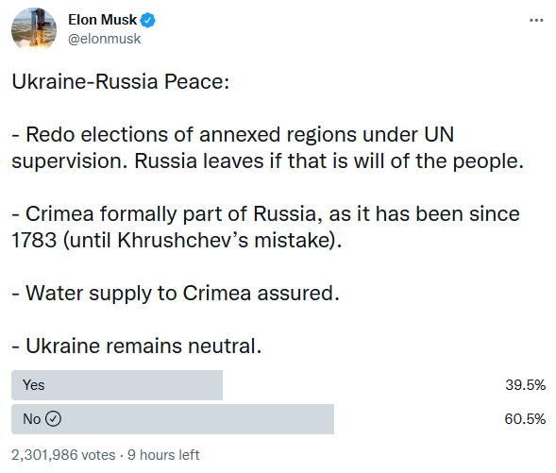Open the three-dot more options menu

pos(536,20)
